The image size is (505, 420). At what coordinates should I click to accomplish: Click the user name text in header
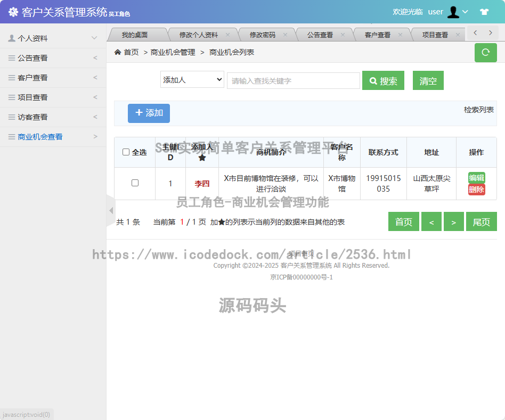(435, 12)
